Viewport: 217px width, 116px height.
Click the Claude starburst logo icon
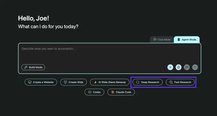pyautogui.click(x=112, y=92)
